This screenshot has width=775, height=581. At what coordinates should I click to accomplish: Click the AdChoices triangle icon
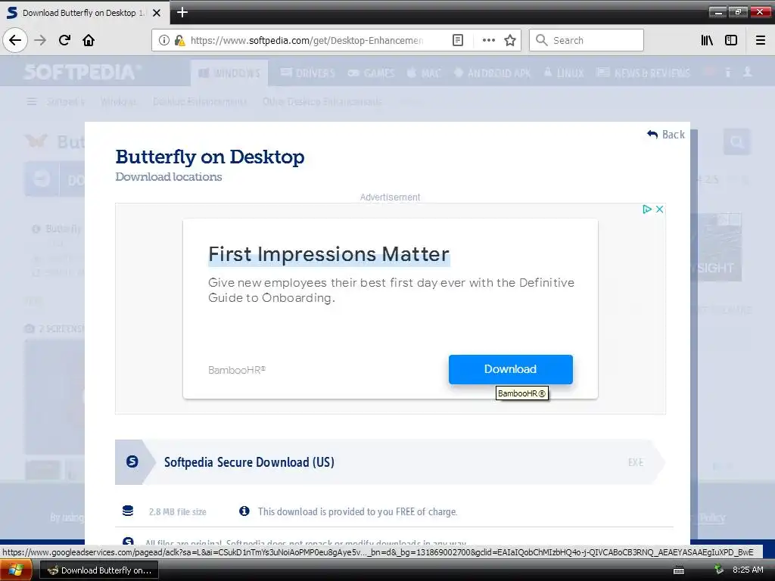pos(646,209)
